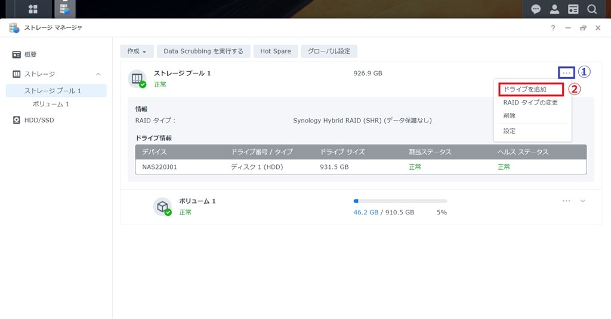This screenshot has width=611, height=319.
Task: Click the ドライブ番号 / タイプ column header
Action: pos(262,152)
